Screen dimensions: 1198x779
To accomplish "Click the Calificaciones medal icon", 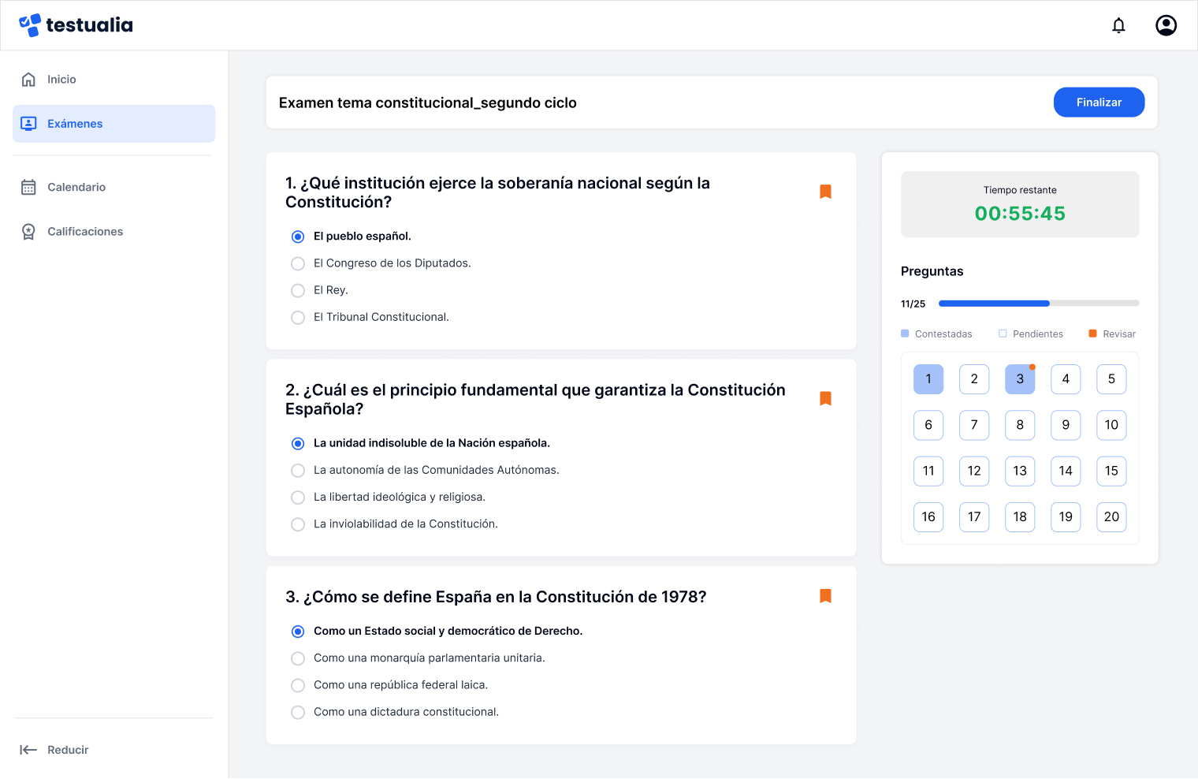I will pyautogui.click(x=29, y=231).
